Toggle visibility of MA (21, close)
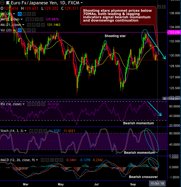The image size is (181, 187). click(29, 25)
